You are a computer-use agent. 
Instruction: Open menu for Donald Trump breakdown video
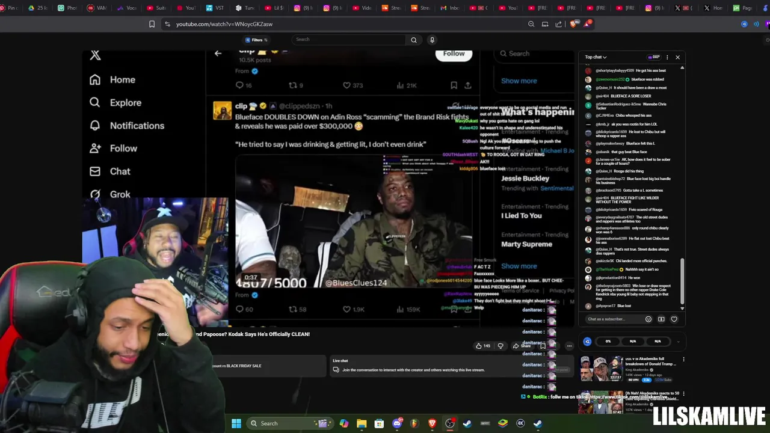[x=683, y=360]
